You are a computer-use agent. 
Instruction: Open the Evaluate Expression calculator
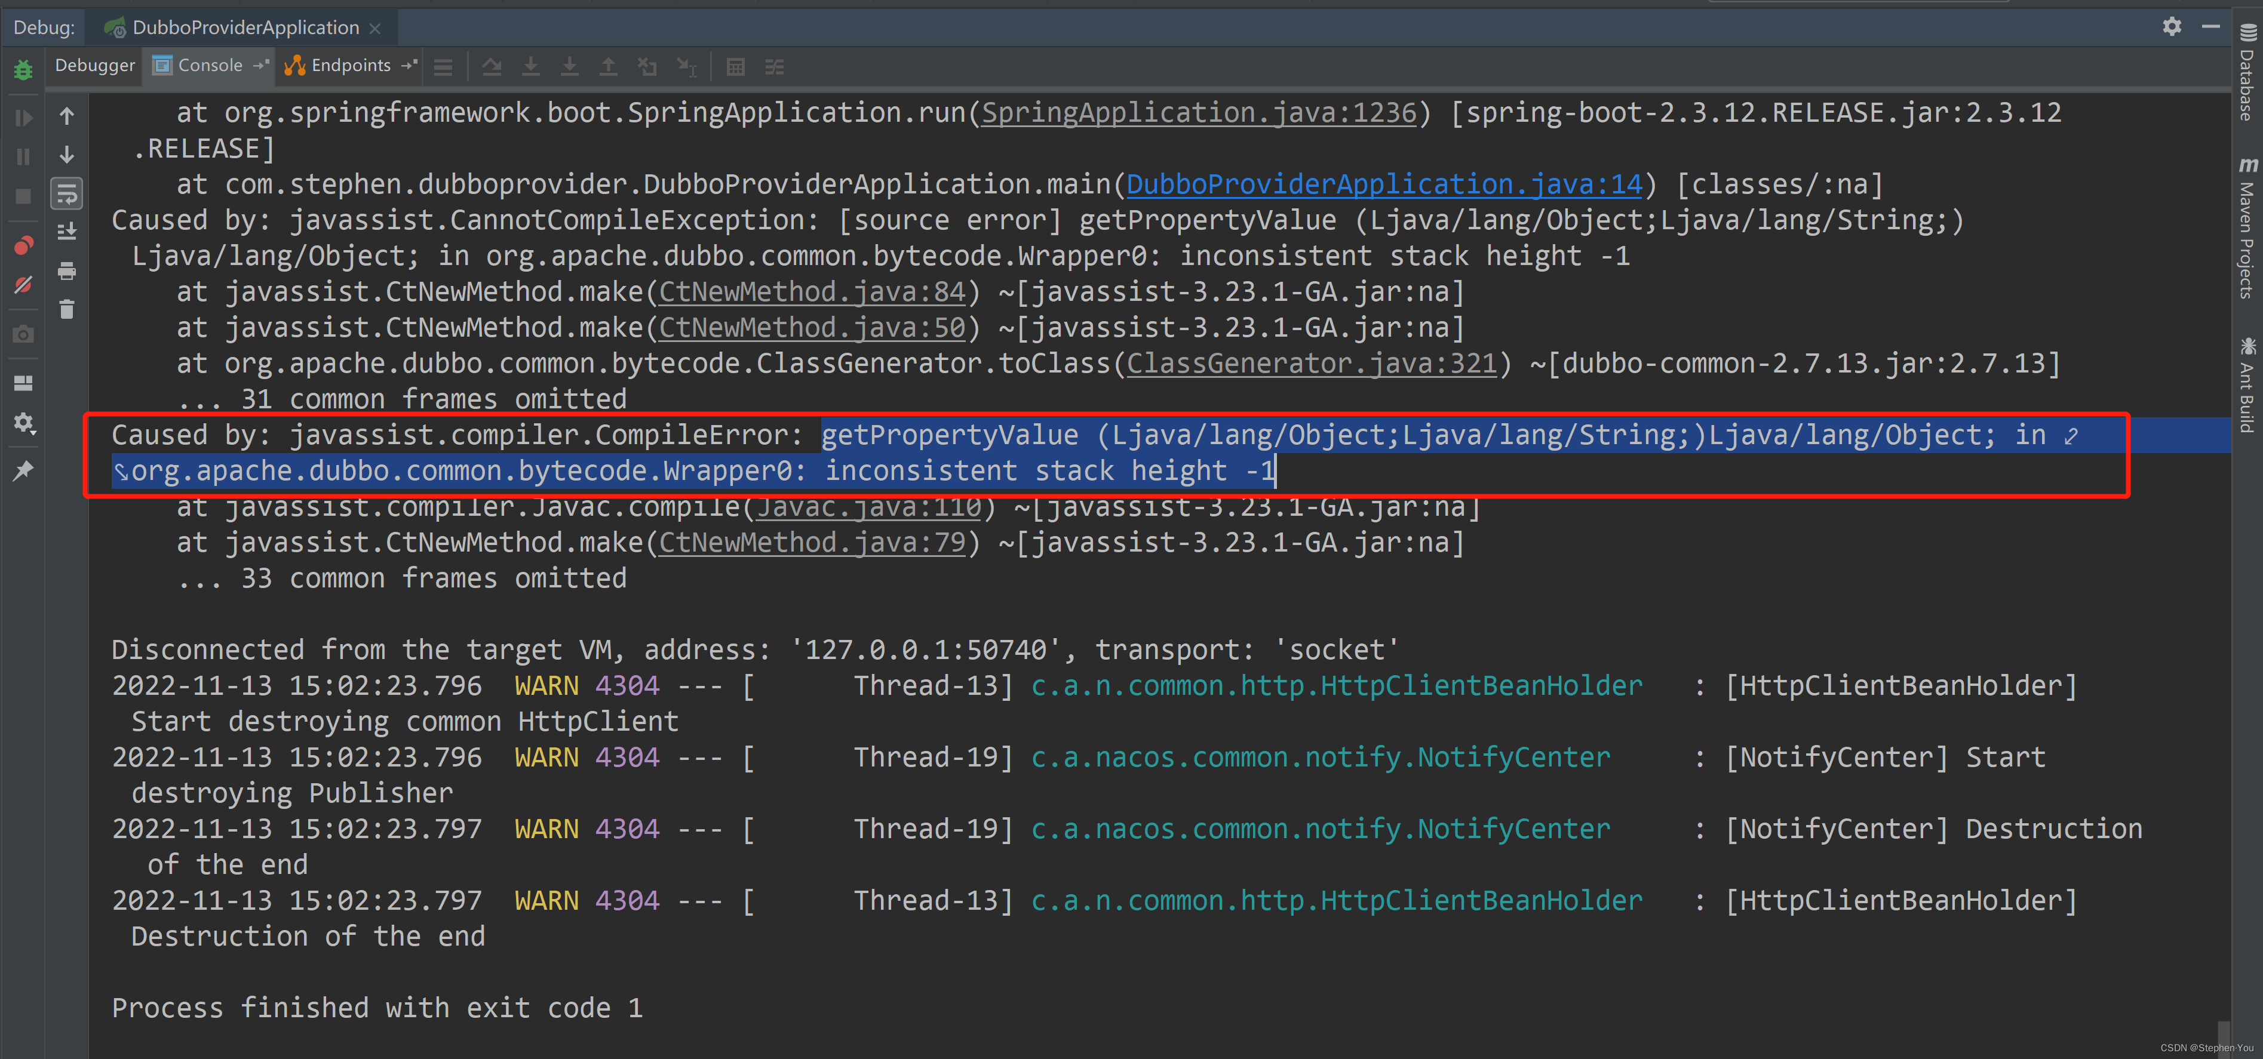click(735, 66)
